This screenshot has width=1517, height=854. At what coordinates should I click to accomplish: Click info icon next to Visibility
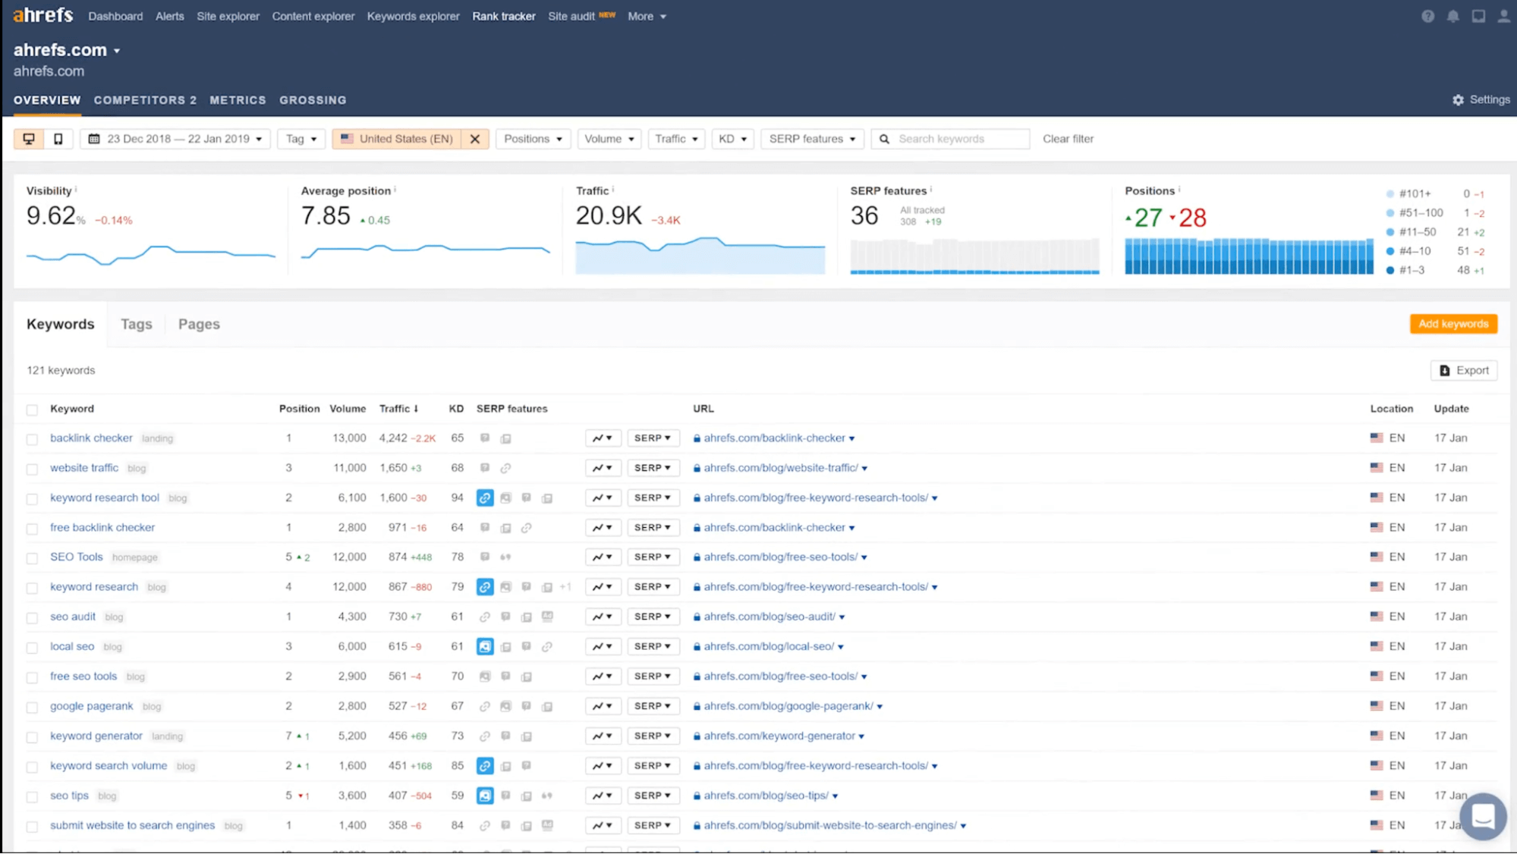(x=76, y=190)
